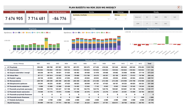The image size is (185, 109).
Task: Expand the B1 Amortyzacja row
Action: tap(6, 70)
